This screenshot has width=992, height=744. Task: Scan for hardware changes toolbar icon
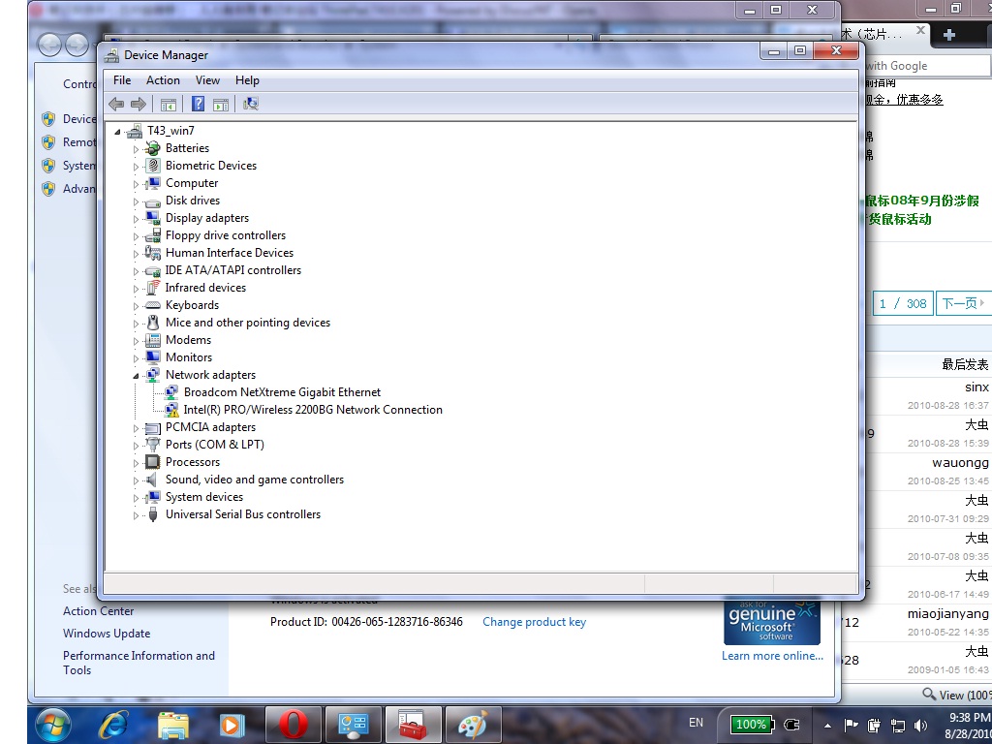coord(251,104)
